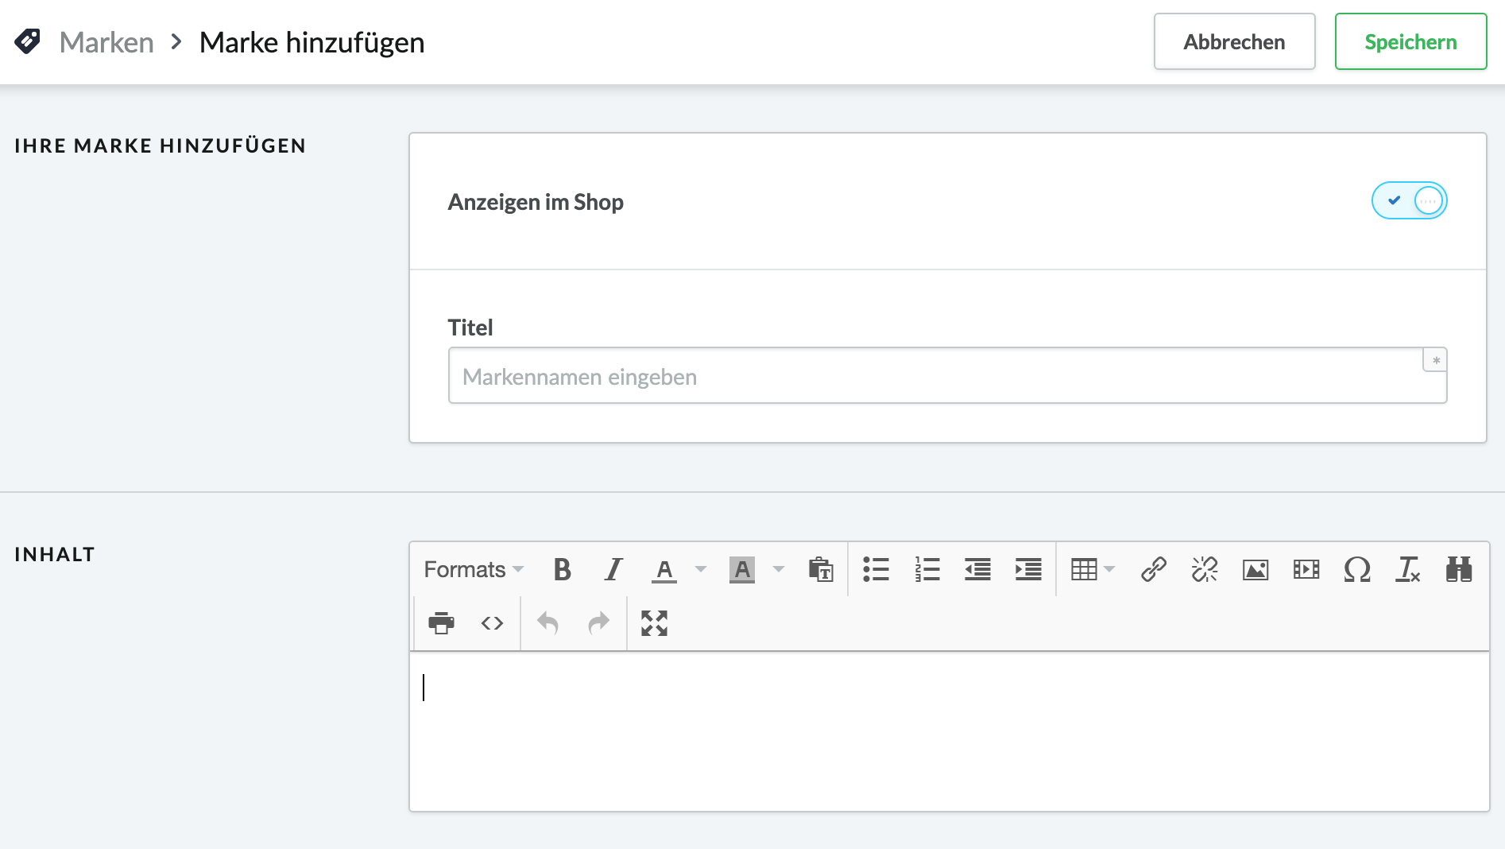Click the brand tag icon in header
The image size is (1505, 849).
28,41
